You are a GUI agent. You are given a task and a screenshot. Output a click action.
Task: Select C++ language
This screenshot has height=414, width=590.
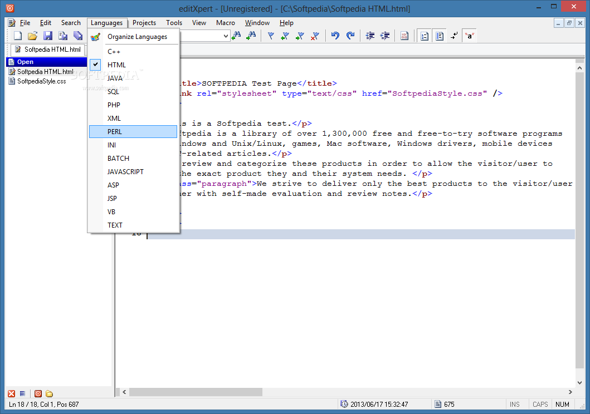tap(133, 51)
